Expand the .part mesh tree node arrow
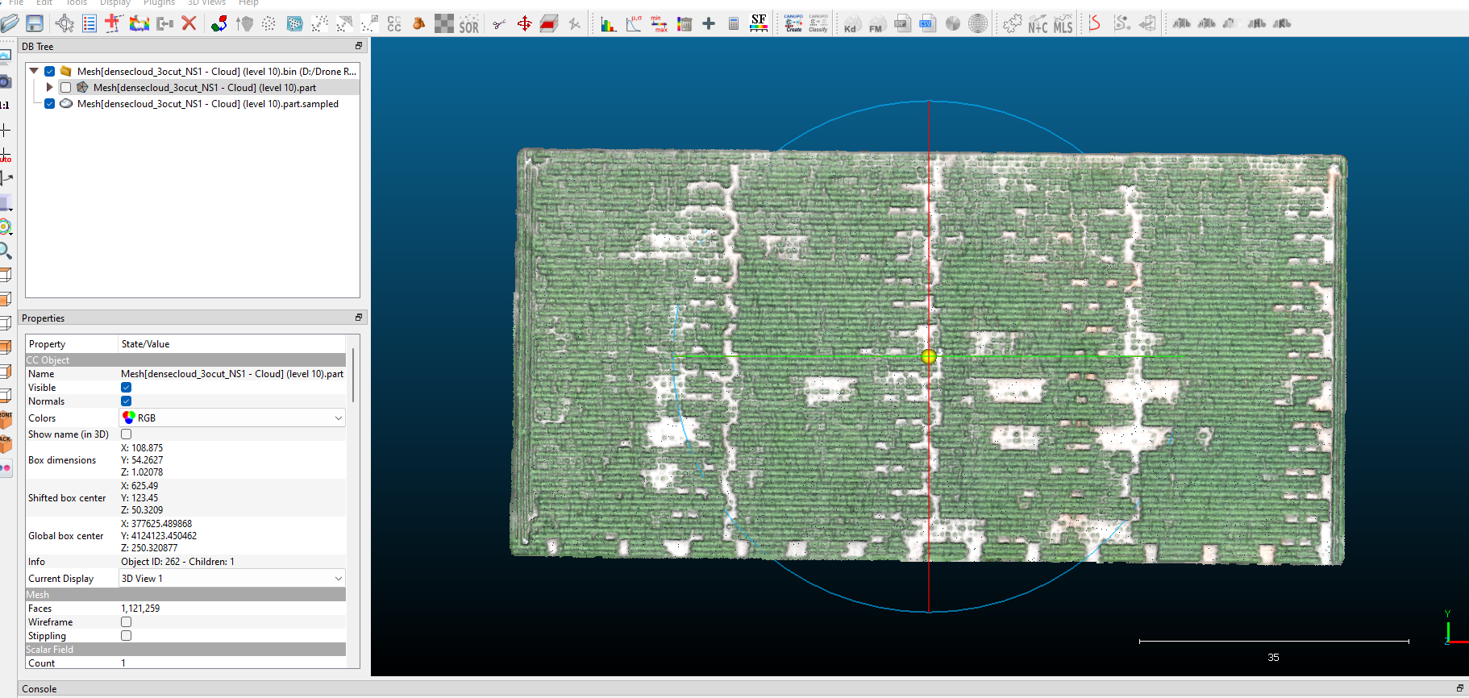The height and width of the screenshot is (698, 1469). tap(50, 87)
